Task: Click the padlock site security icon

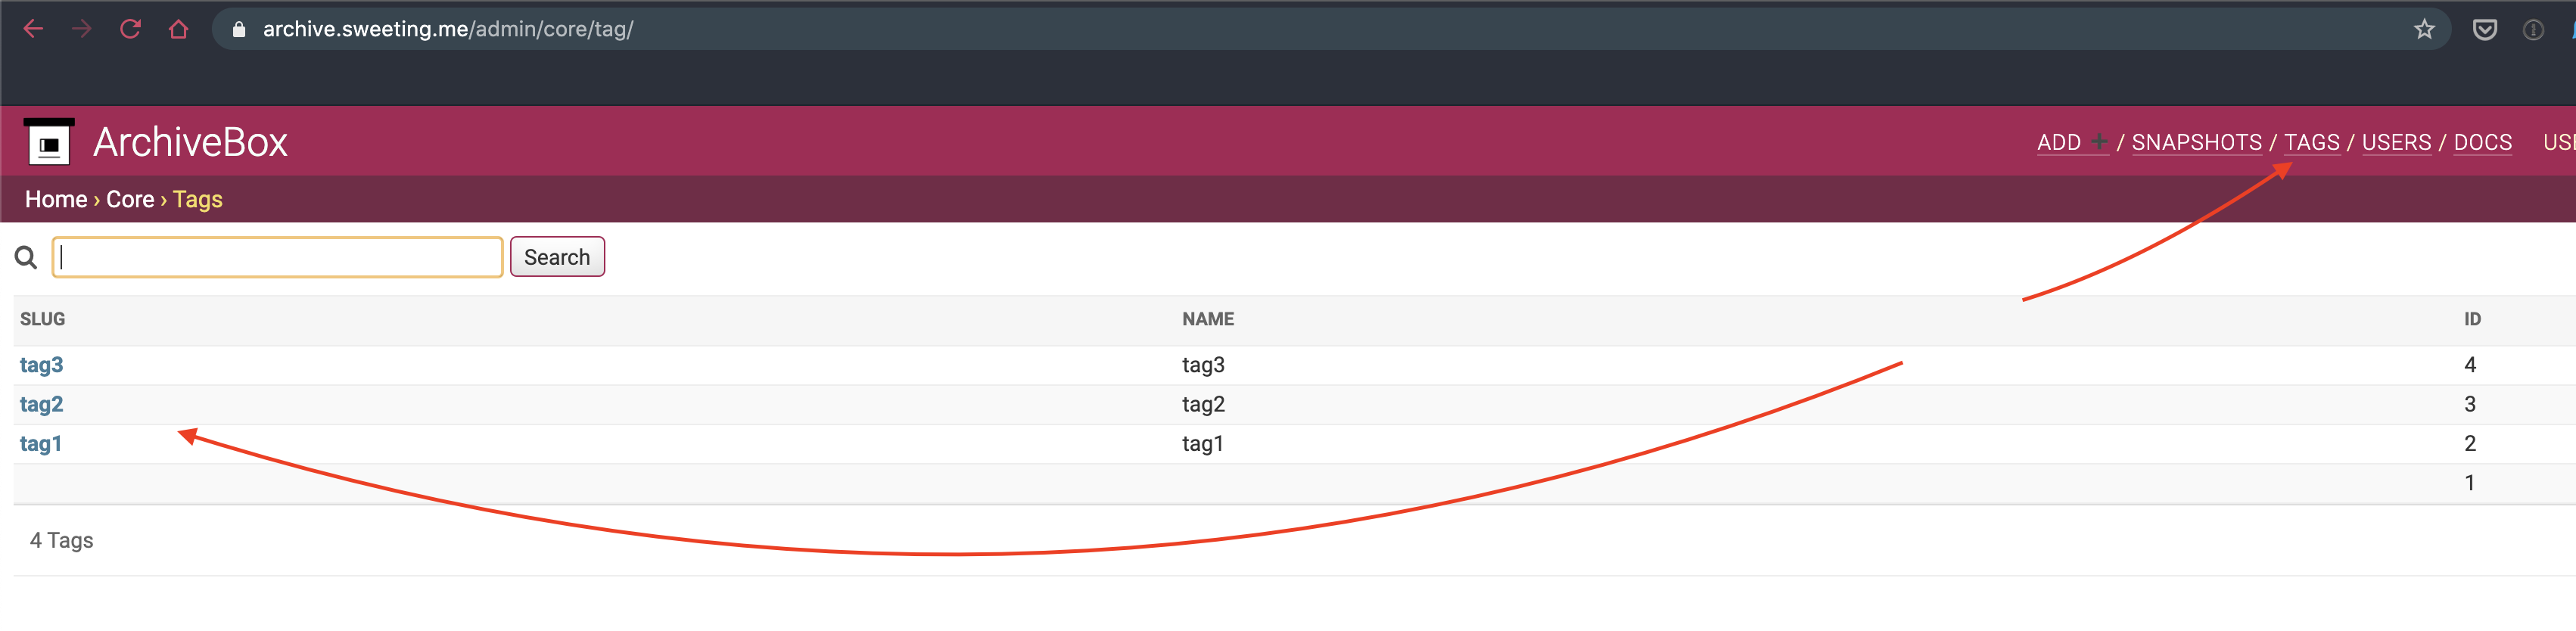Action: (x=239, y=30)
